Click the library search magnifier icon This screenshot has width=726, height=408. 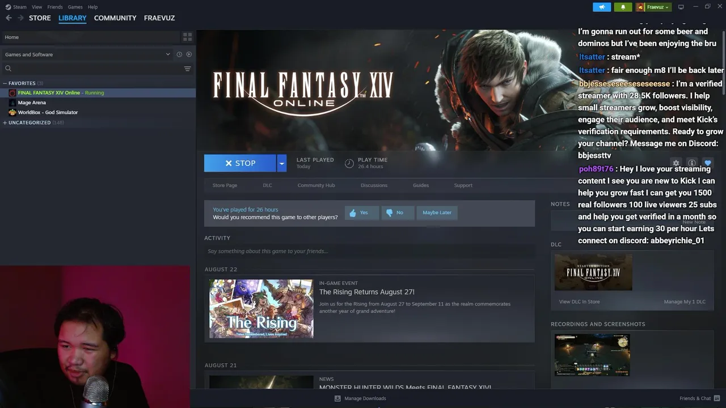pyautogui.click(x=8, y=69)
